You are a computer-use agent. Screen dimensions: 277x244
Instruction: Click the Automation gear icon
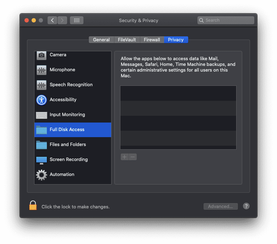[x=42, y=175]
